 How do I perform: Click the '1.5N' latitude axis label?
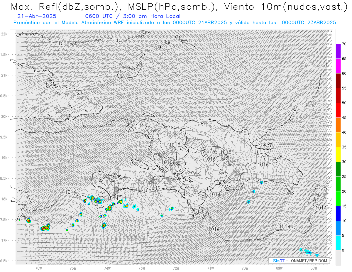[x=4, y=55]
